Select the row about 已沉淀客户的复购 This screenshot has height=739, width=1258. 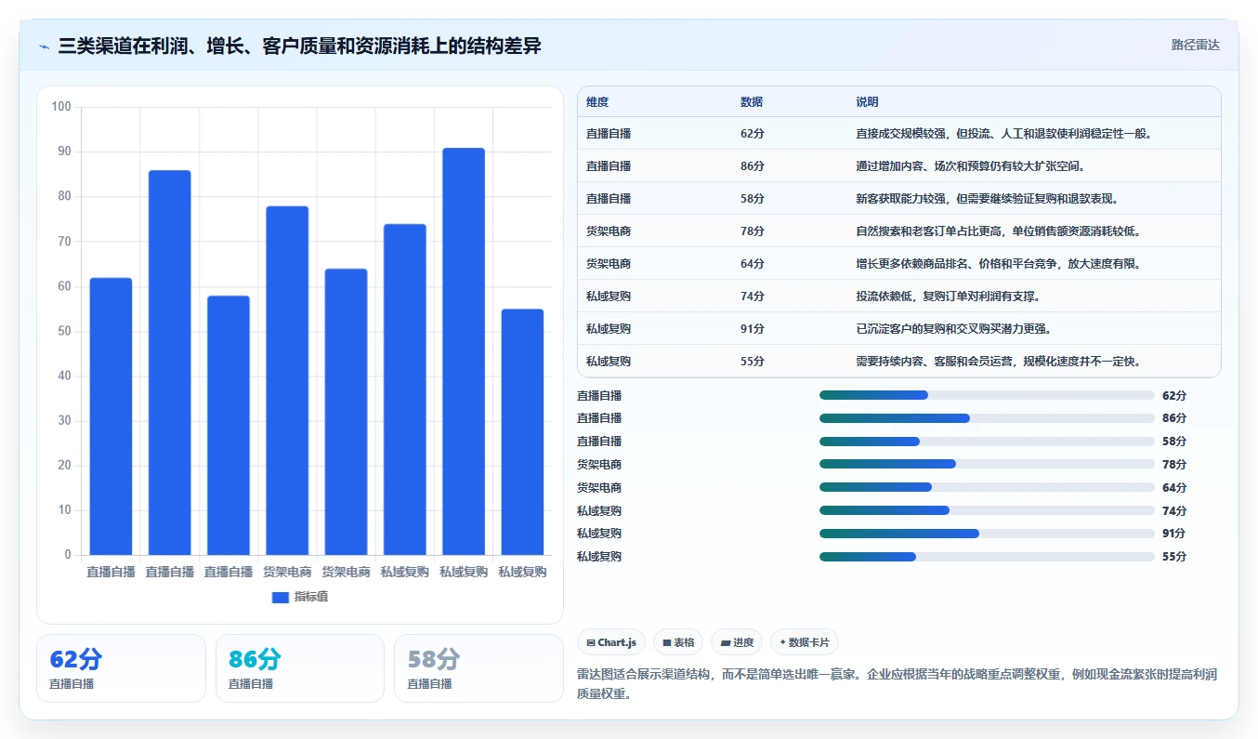pyautogui.click(x=898, y=328)
